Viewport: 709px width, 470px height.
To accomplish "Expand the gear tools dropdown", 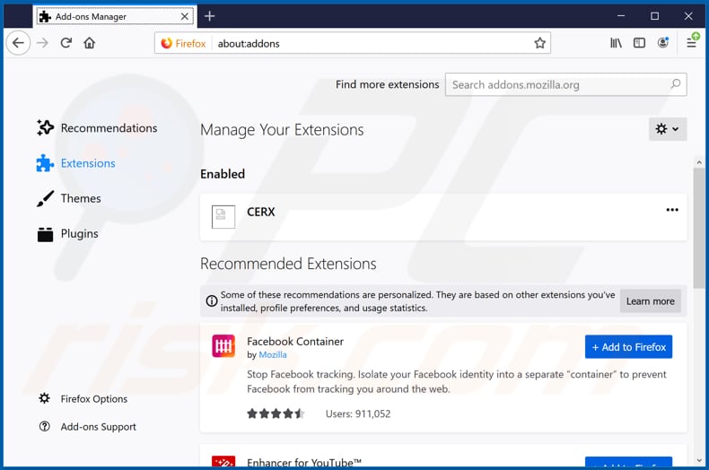I will point(668,129).
